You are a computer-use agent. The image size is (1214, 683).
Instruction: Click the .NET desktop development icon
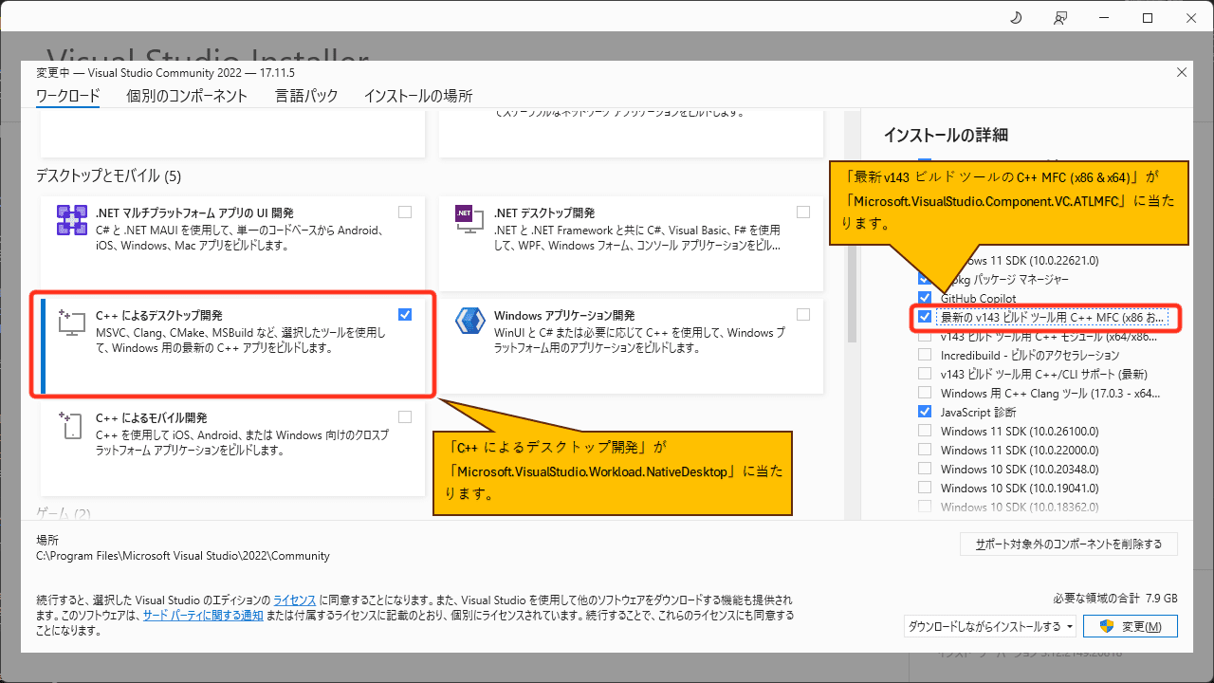tap(469, 218)
